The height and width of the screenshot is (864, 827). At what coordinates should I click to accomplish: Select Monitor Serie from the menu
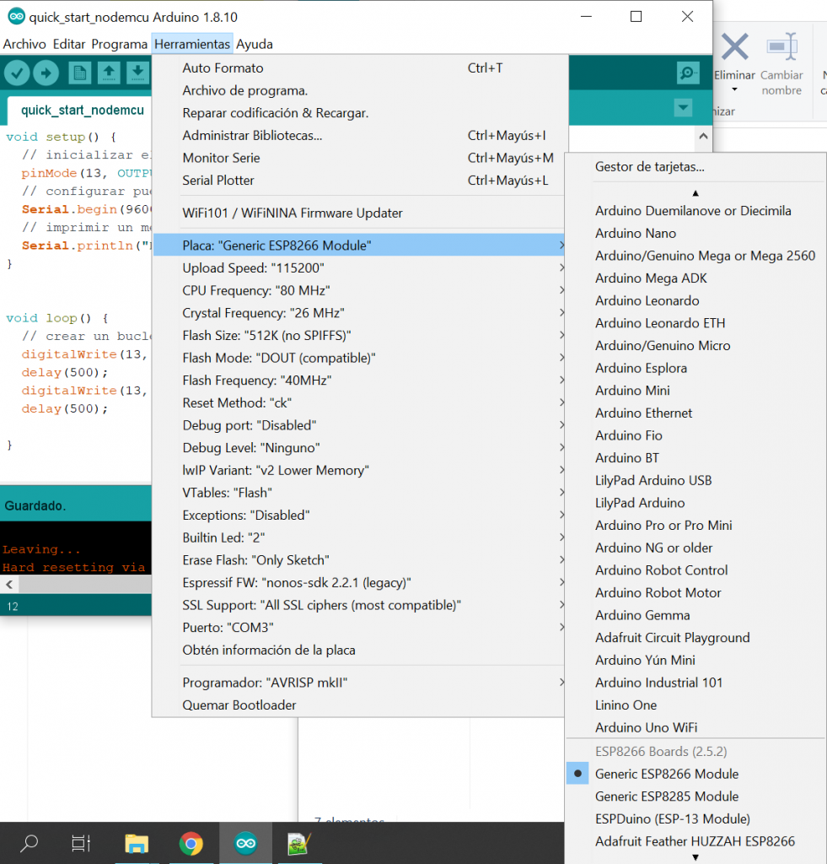tap(221, 158)
